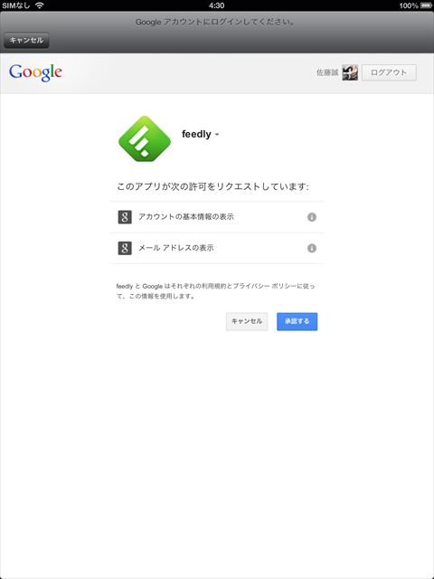This screenshot has height=579, width=434.
Task: Tap the 4:30 clock in status bar
Action: pos(217,5)
